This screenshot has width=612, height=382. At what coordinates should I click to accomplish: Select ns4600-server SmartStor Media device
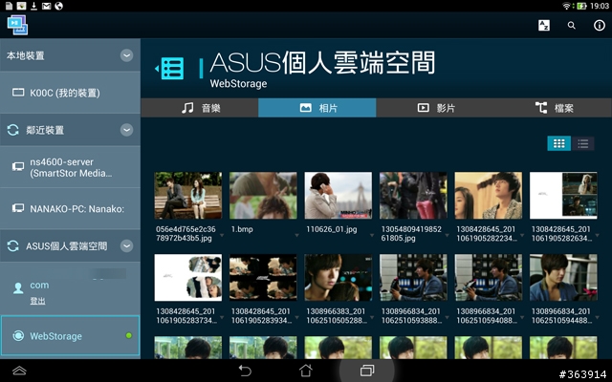[x=70, y=167]
